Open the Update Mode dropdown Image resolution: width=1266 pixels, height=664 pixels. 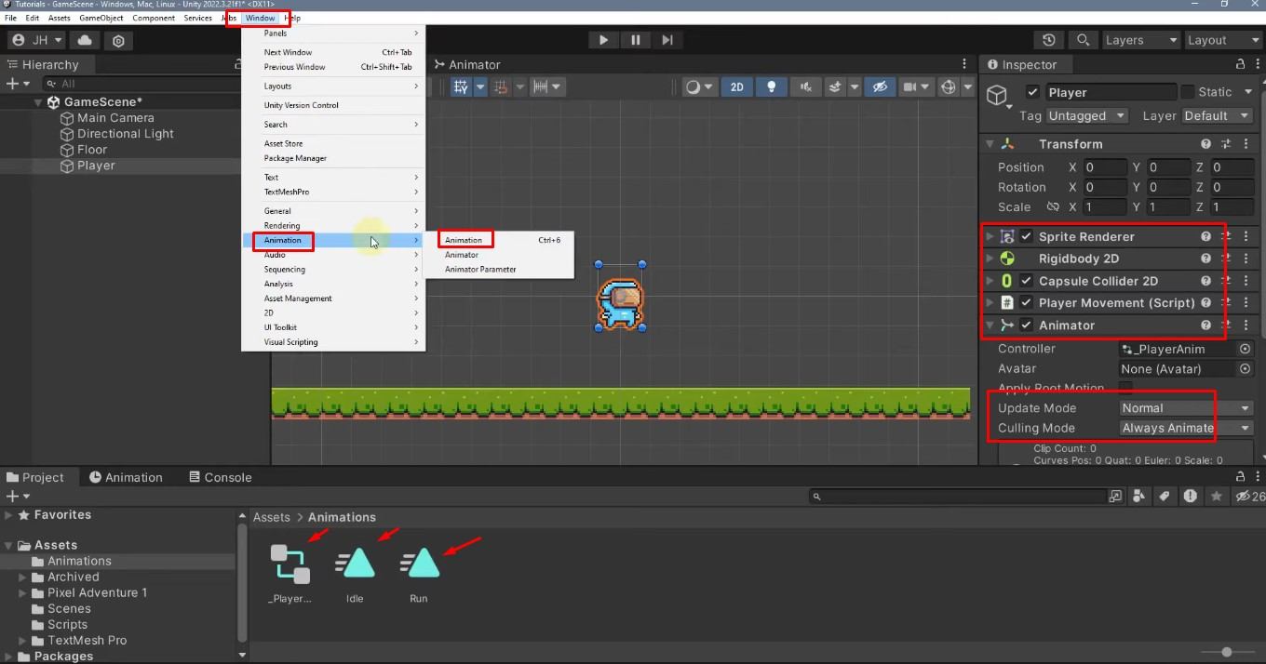(1186, 408)
